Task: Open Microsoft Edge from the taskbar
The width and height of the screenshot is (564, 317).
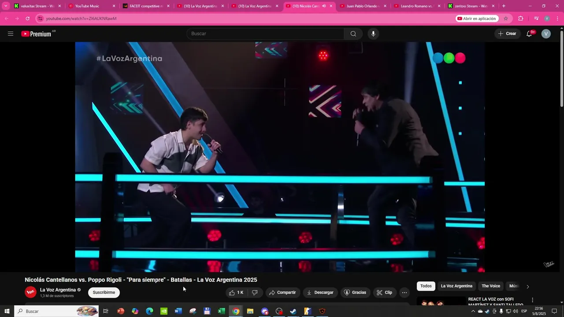Action: coord(149,311)
